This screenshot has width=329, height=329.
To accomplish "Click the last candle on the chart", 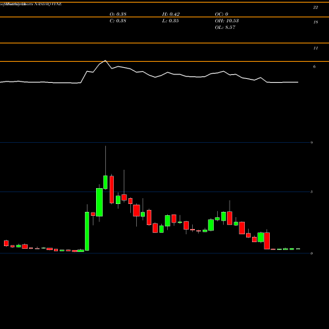I will (x=298, y=249).
